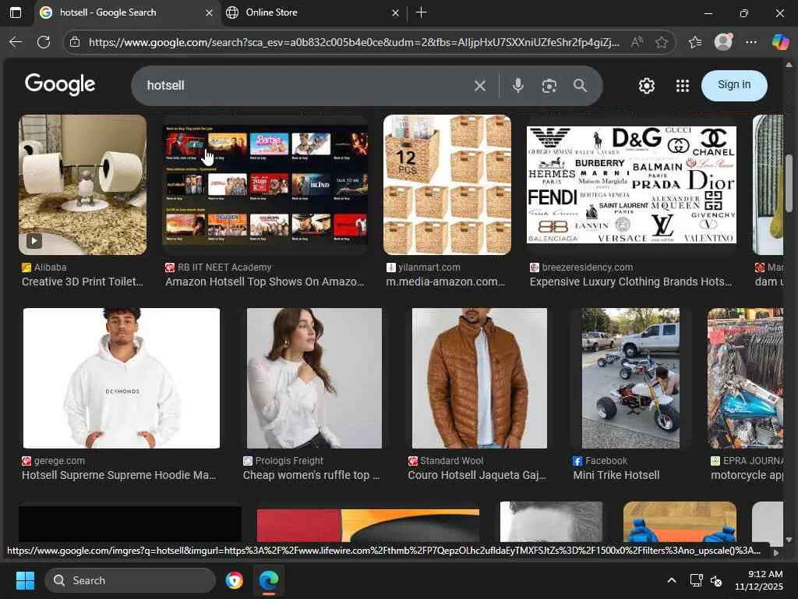Click the hotsell search input field
Viewport: 798px width, 599px height.
click(x=305, y=86)
